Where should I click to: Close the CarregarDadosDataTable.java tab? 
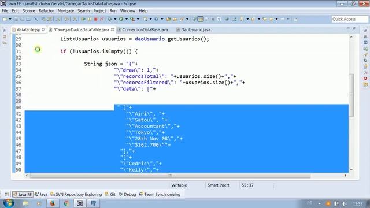pyautogui.click(x=112, y=29)
